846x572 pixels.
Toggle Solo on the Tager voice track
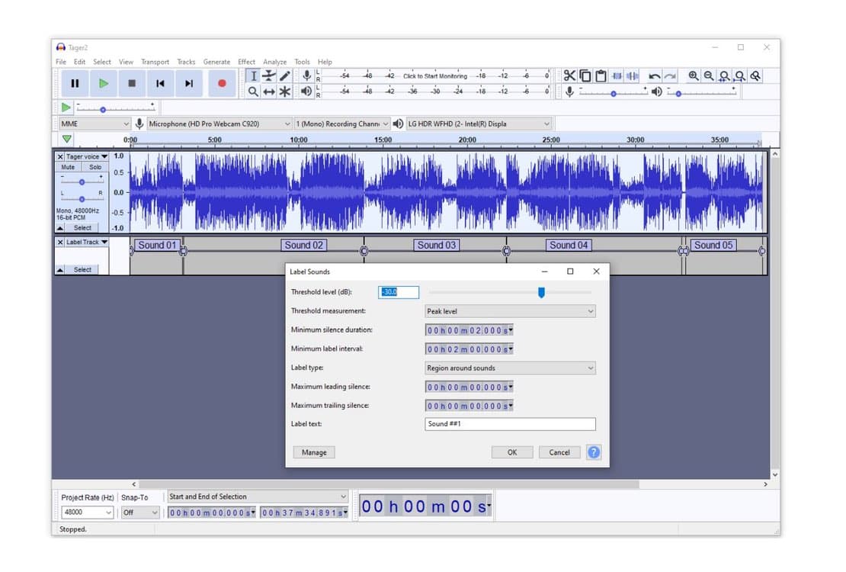click(95, 167)
